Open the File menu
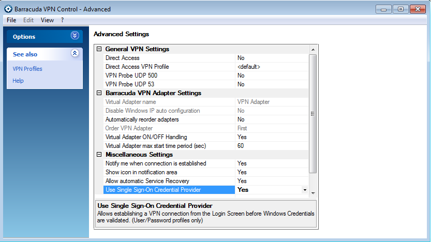431x242 pixels. (x=11, y=20)
